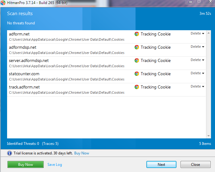Minimize the HitmanPro window

[x=191, y=2]
